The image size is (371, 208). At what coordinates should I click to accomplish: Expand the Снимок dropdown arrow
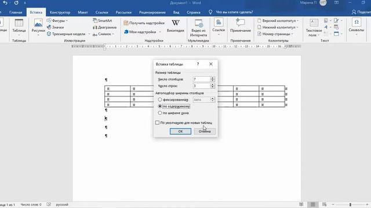click(113, 34)
